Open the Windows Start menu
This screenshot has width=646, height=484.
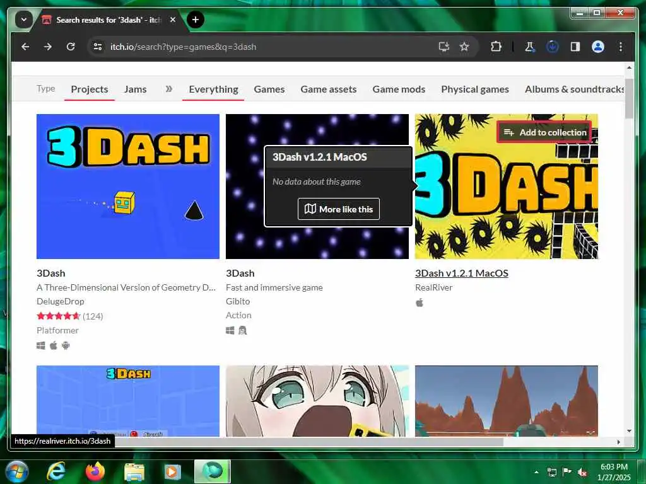pyautogui.click(x=17, y=471)
